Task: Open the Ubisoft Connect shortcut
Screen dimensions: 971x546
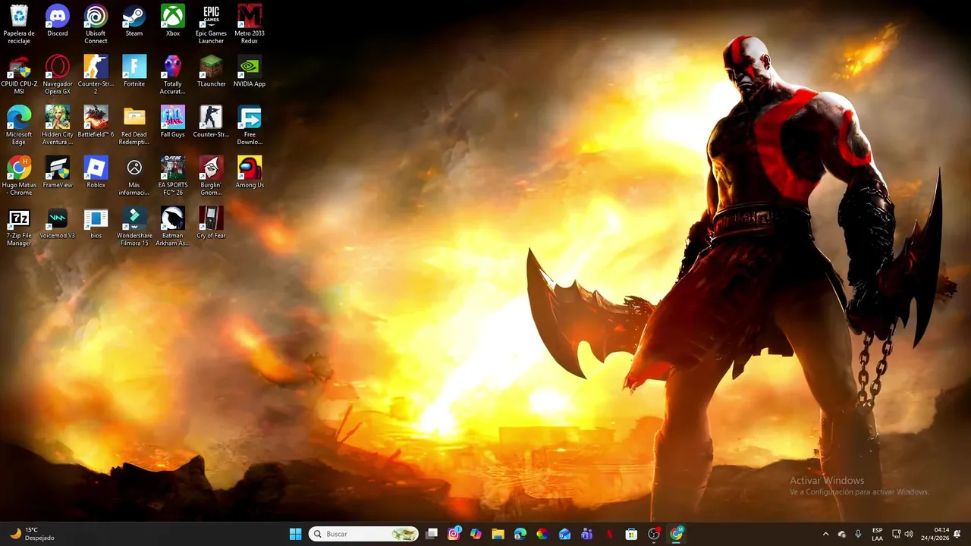Action: tap(96, 24)
